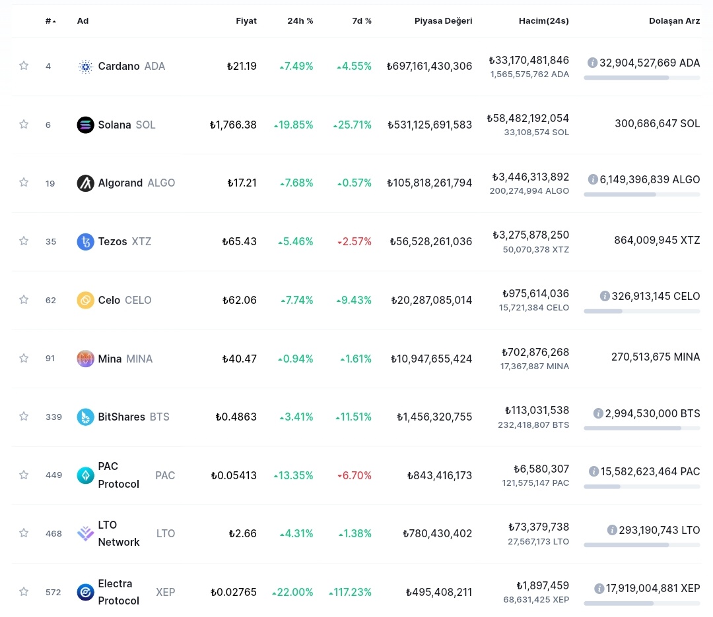Click the Tezos coin logo icon
Viewport: 713px width, 617px height.
(85, 241)
